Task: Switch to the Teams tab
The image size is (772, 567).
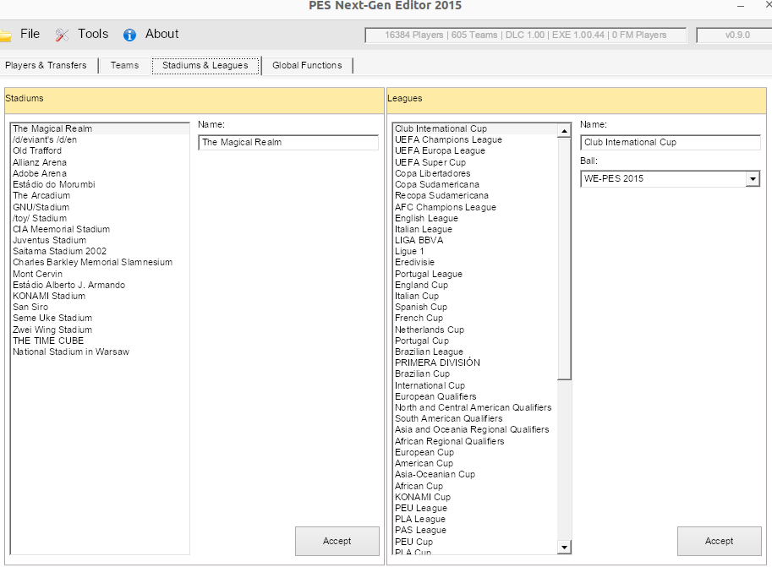Action: pyautogui.click(x=124, y=65)
